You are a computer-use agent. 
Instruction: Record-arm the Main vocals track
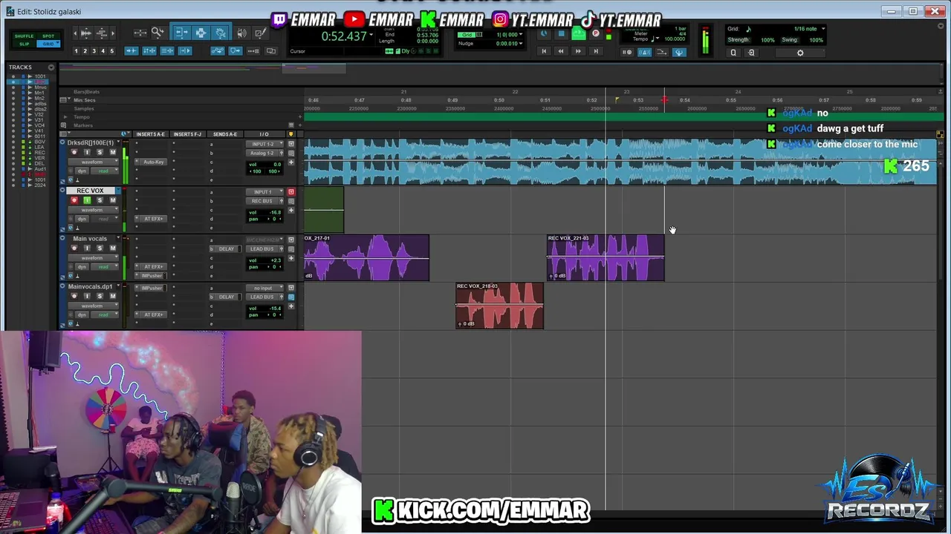74,248
